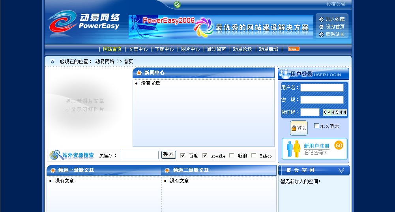Open 文章中心 in the nav bar
The height and width of the screenshot is (212, 395).
pos(138,49)
